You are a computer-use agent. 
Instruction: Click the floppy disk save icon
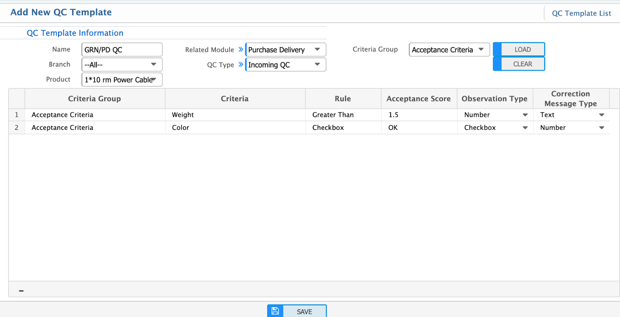click(275, 311)
